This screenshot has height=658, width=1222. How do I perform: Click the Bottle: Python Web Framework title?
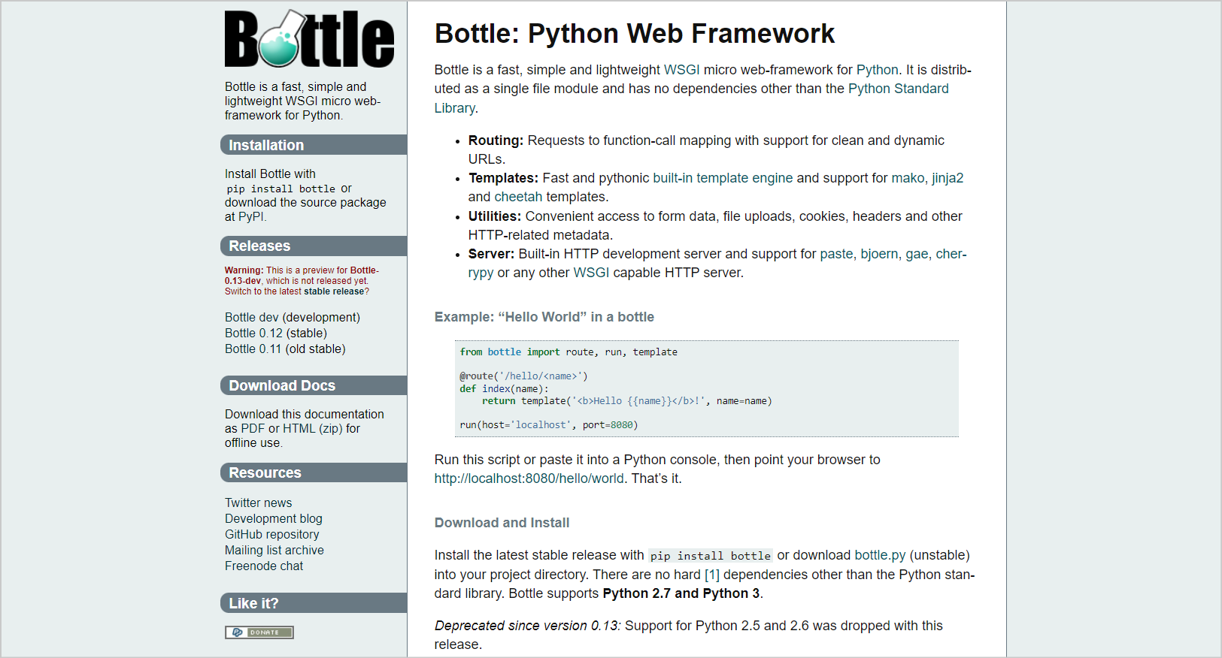tap(635, 34)
